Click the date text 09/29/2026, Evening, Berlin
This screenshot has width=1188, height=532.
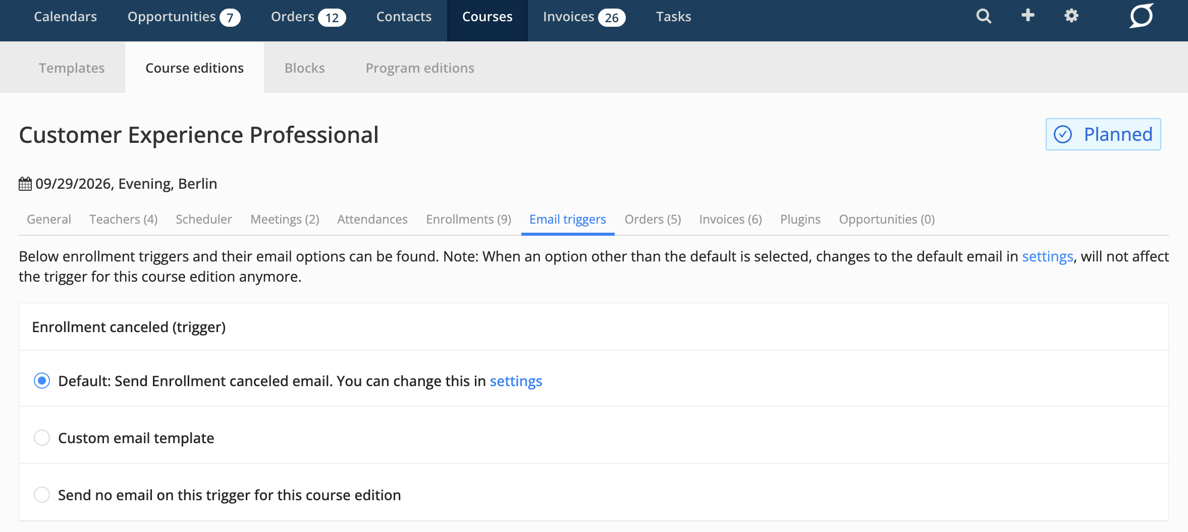[126, 184]
